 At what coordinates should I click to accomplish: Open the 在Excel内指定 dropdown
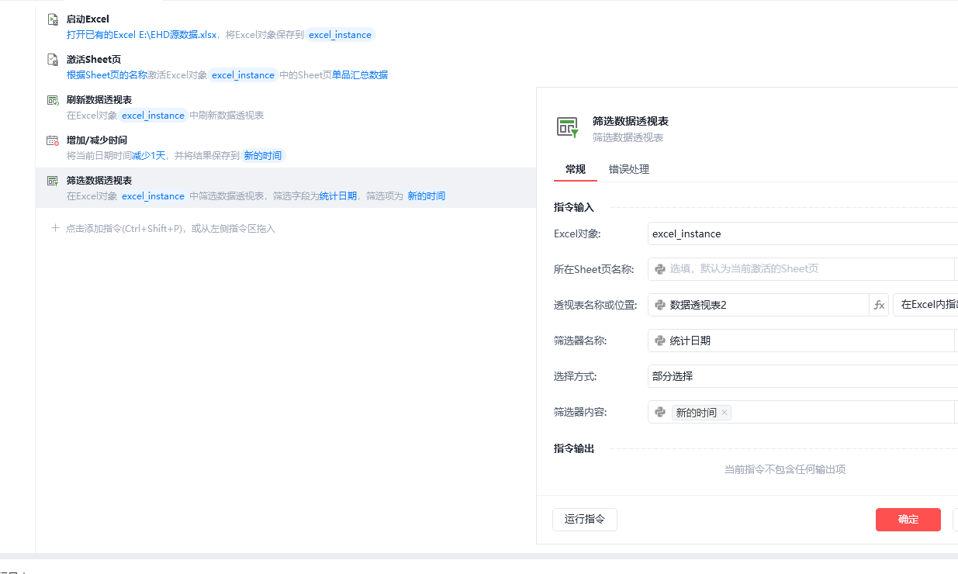click(925, 305)
